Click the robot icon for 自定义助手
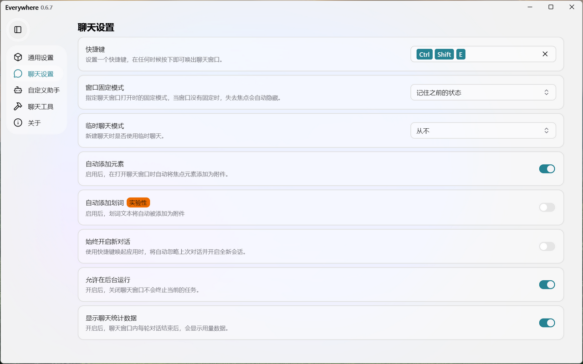 click(x=18, y=90)
